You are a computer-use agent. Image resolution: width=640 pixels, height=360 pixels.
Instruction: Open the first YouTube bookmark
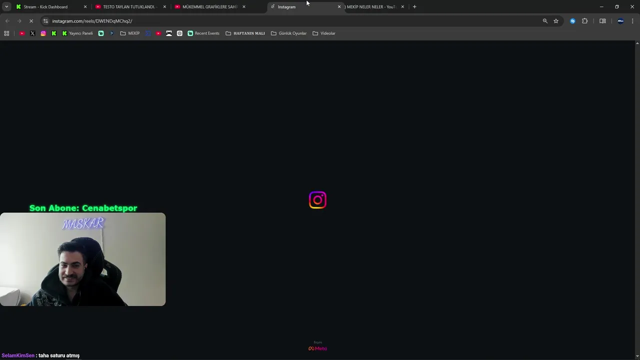pos(22,33)
